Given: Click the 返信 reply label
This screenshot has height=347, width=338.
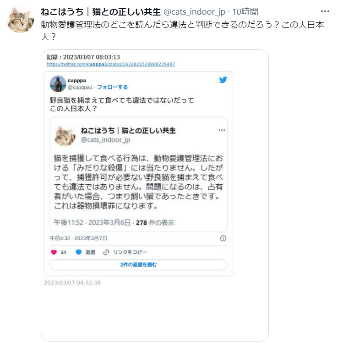Looking at the screenshot, I should (90, 252).
